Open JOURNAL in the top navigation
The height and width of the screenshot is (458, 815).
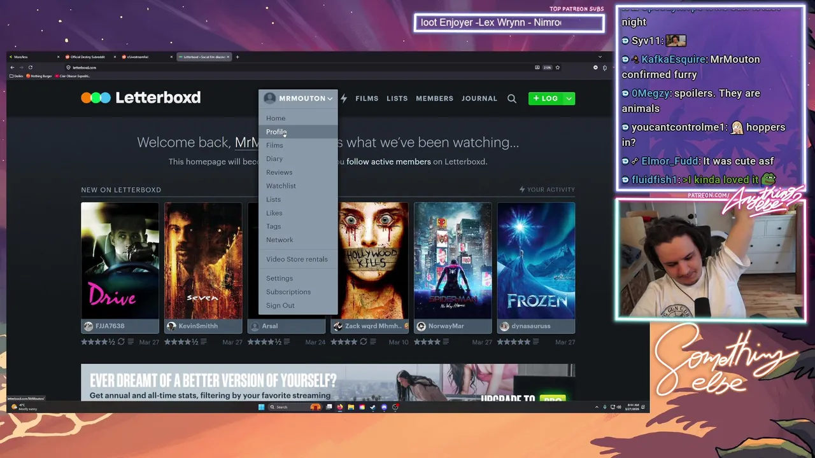479,99
